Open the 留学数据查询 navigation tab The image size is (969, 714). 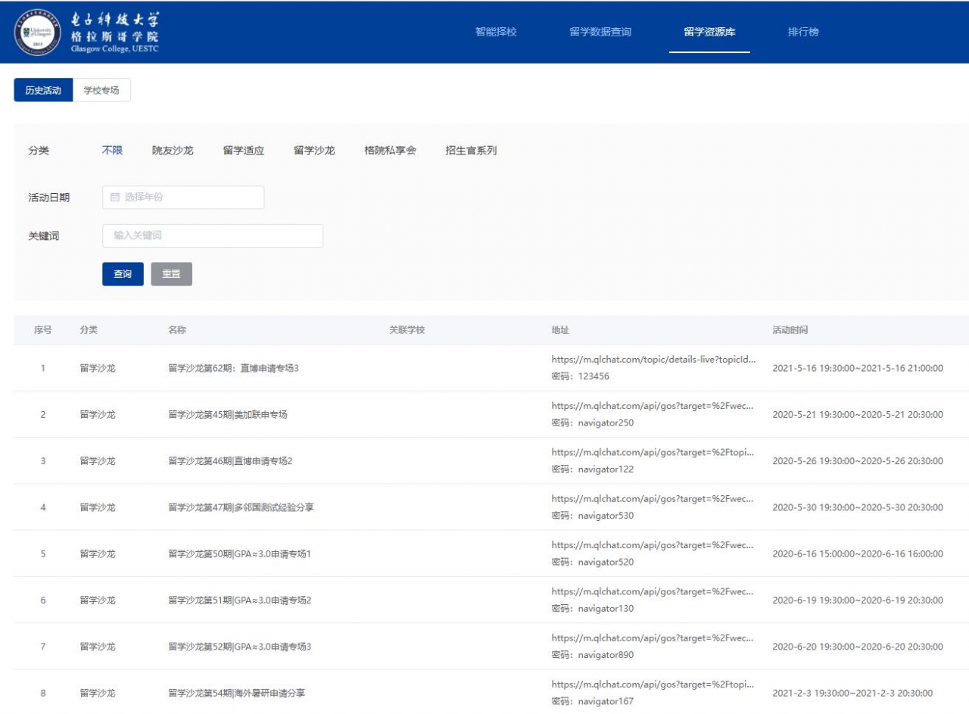pyautogui.click(x=600, y=32)
